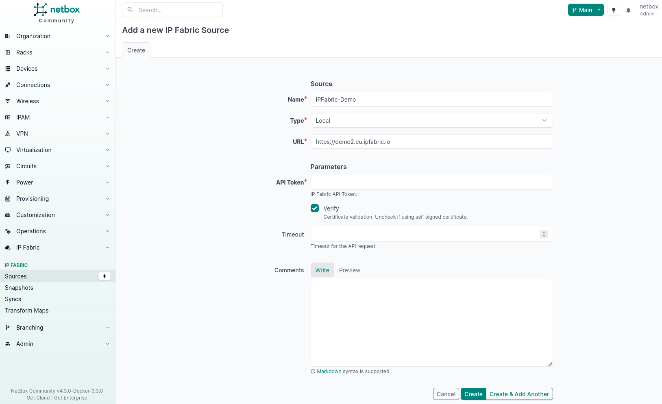Screen dimensions: 662x404
Task: Open Transform Maps in the sidebar
Action: (27, 311)
